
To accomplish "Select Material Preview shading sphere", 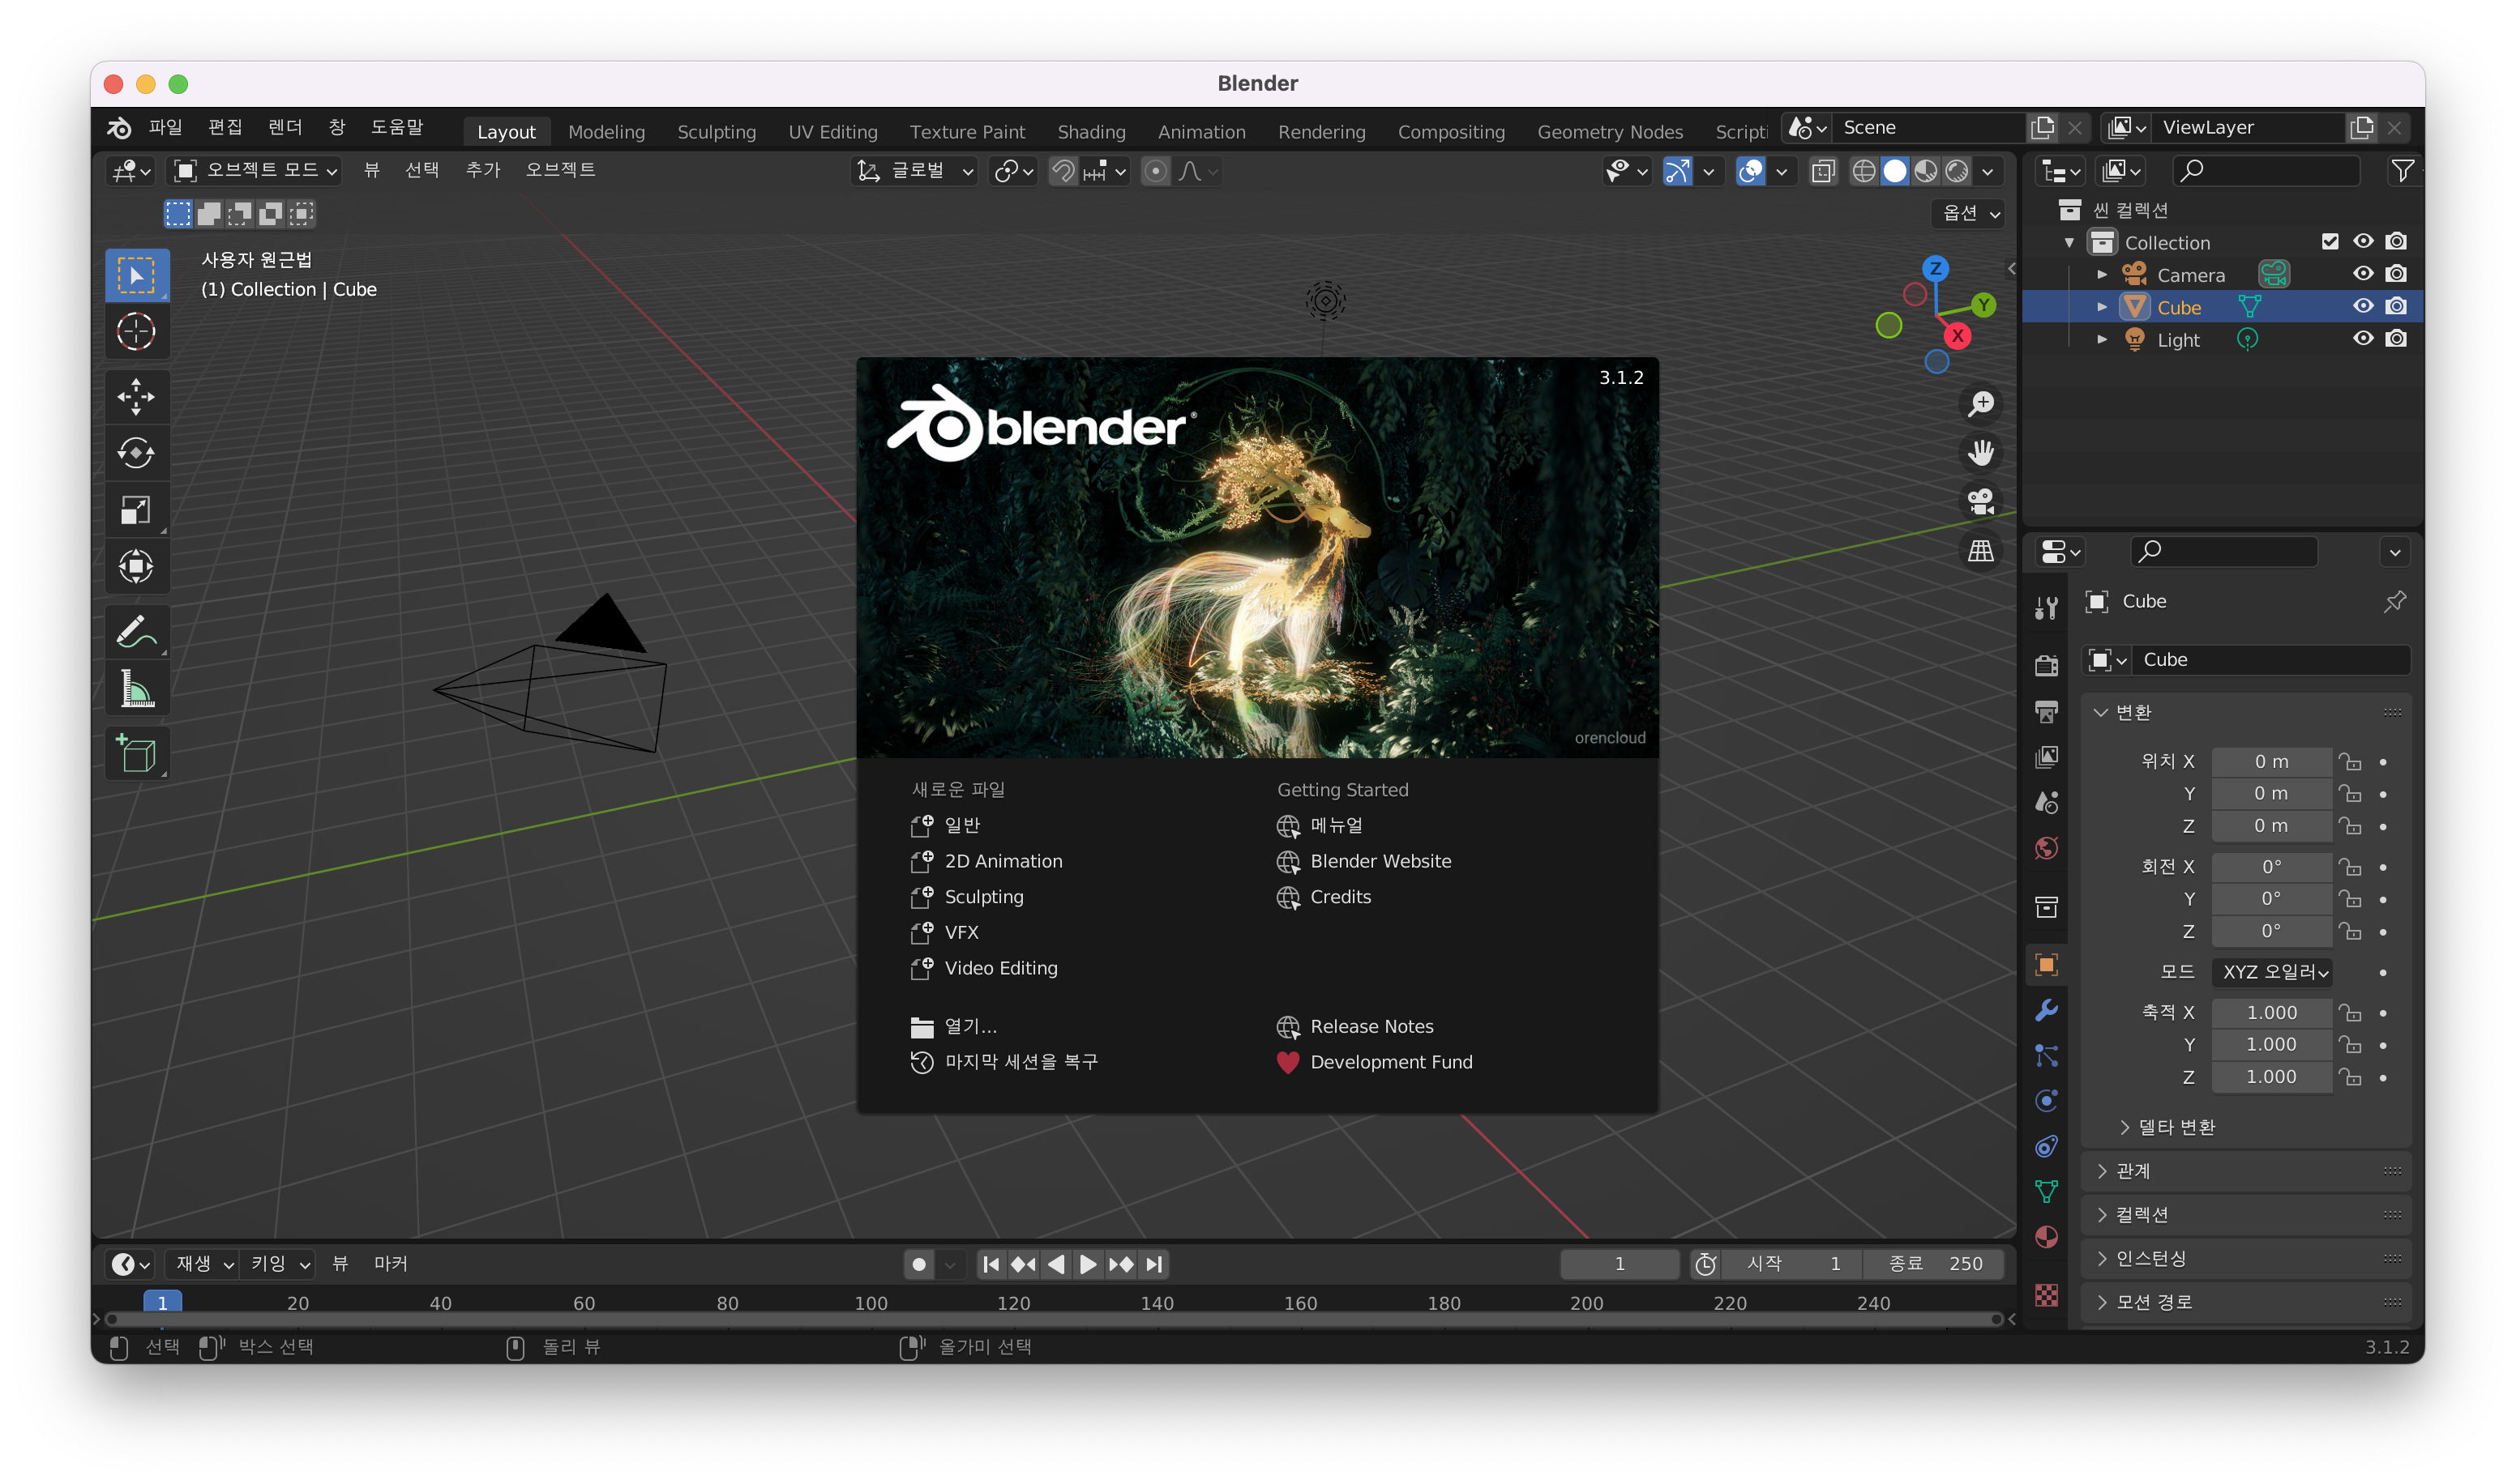I will coord(1926,171).
